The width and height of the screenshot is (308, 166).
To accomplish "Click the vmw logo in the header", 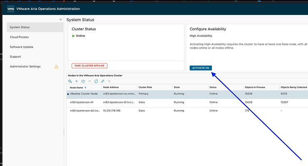I will point(11,9).
